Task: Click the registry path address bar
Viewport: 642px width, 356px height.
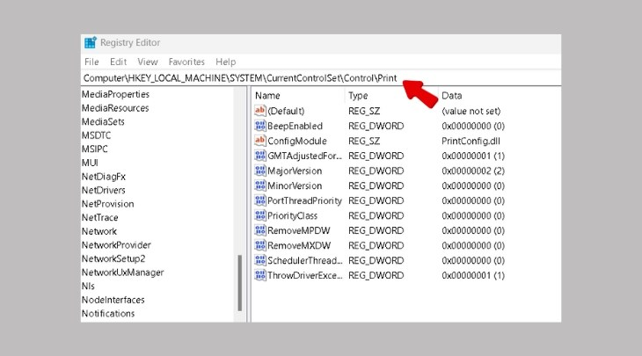Action: [264, 78]
